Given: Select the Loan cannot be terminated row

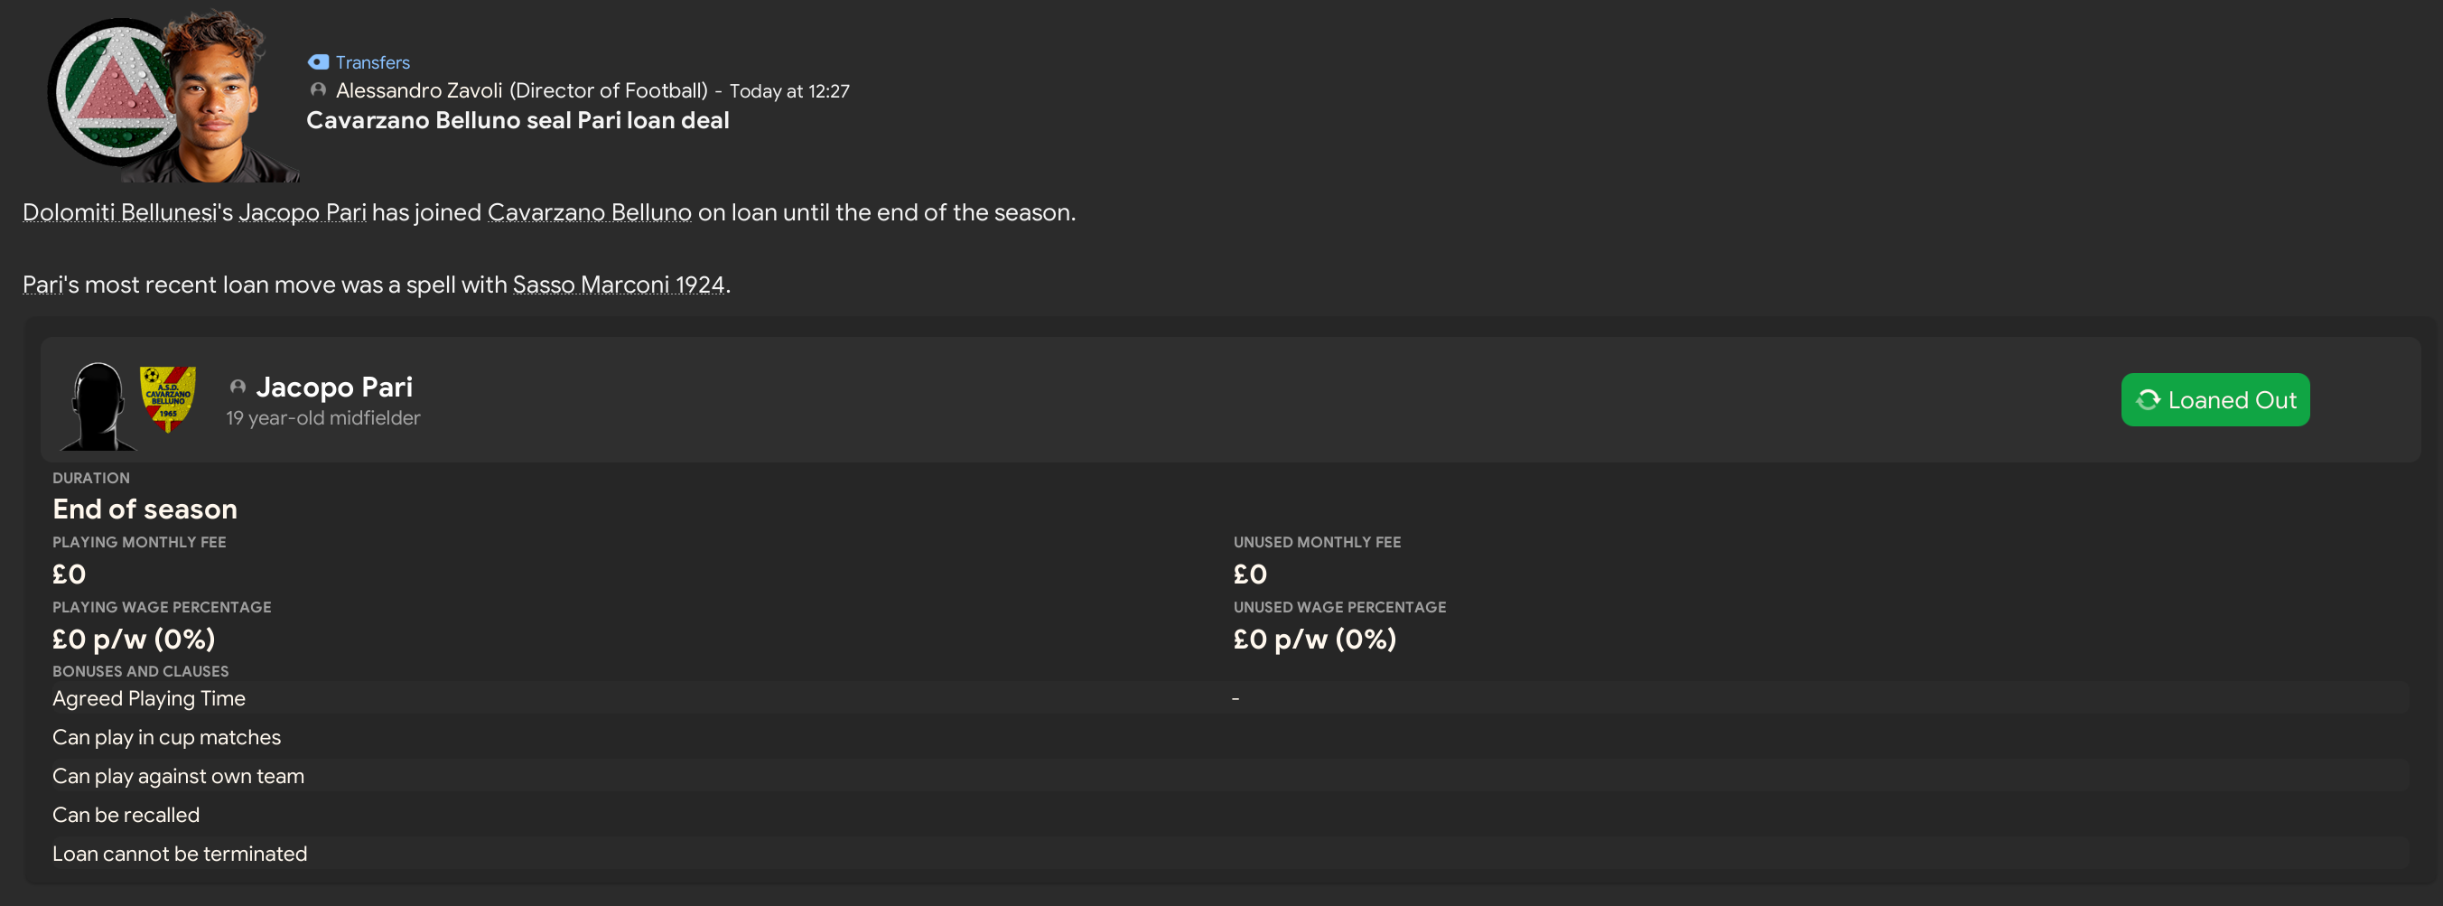Looking at the screenshot, I should point(179,854).
